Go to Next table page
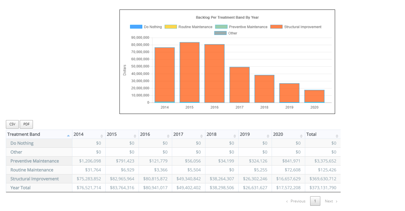Image resolution: width=405 pixels, height=211 pixels. coord(331,201)
